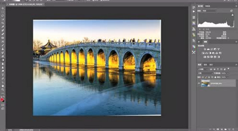Add a Brightness/Contrast adjustment layer
This screenshot has height=131, width=238.
coord(205,49)
